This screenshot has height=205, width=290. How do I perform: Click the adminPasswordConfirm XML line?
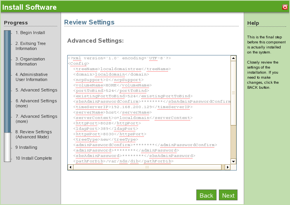tap(145, 145)
